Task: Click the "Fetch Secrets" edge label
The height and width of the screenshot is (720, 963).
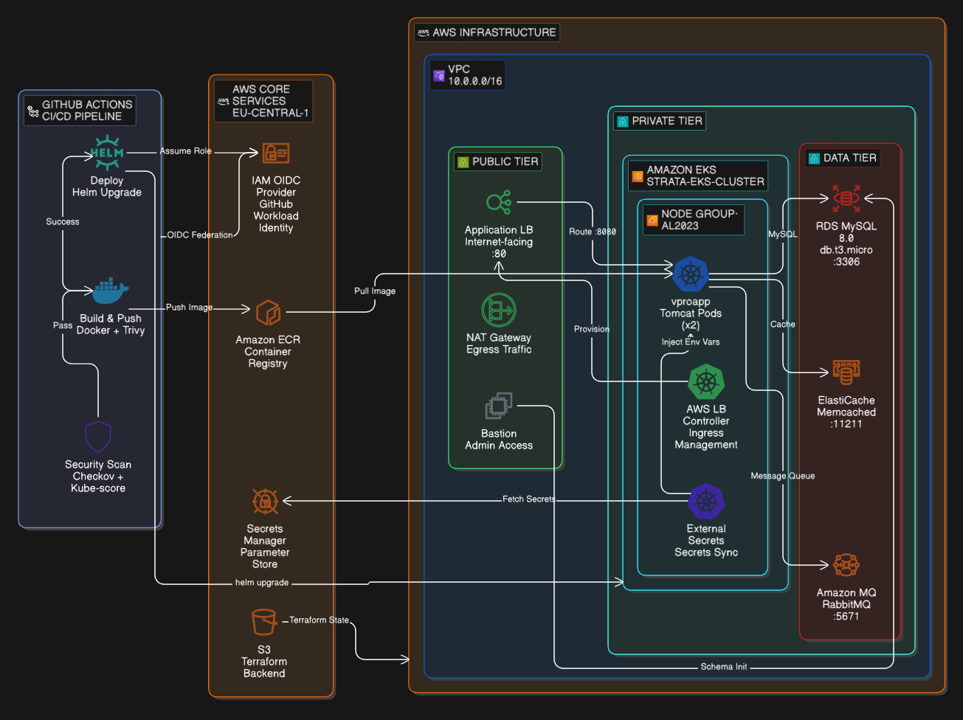Action: [528, 499]
